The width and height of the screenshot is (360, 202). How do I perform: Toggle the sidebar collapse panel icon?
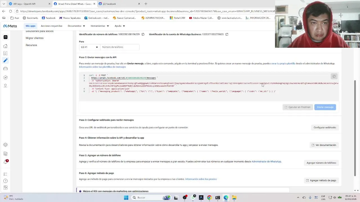(5, 188)
